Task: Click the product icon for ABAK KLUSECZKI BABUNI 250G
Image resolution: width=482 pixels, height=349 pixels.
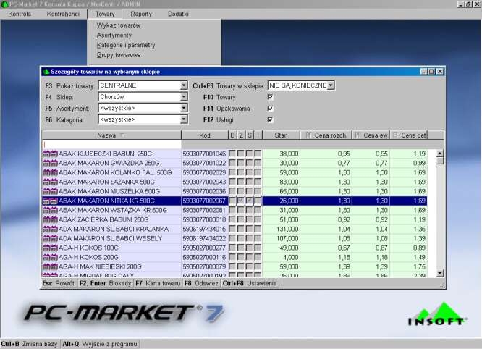Action: 50,154
